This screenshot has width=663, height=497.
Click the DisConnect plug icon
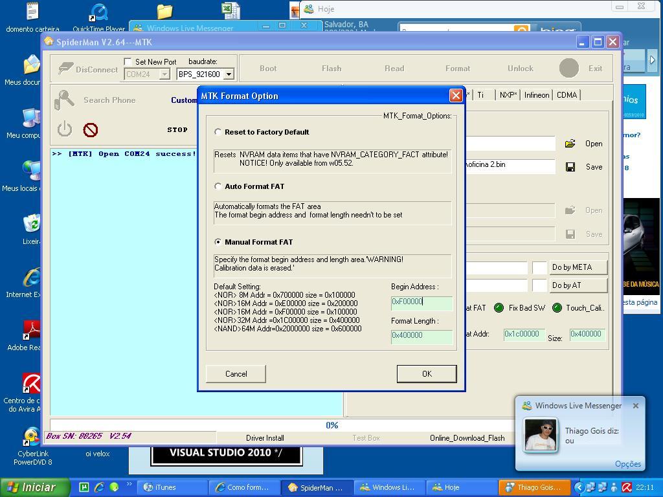point(65,69)
